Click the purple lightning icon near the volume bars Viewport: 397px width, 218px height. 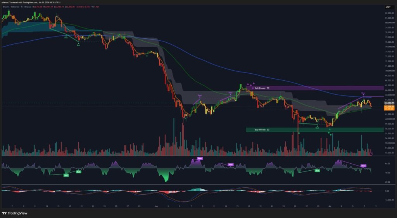coord(371,154)
